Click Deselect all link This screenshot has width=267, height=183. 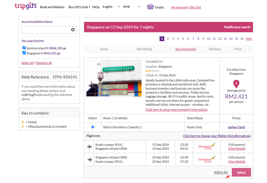[x=44, y=63]
